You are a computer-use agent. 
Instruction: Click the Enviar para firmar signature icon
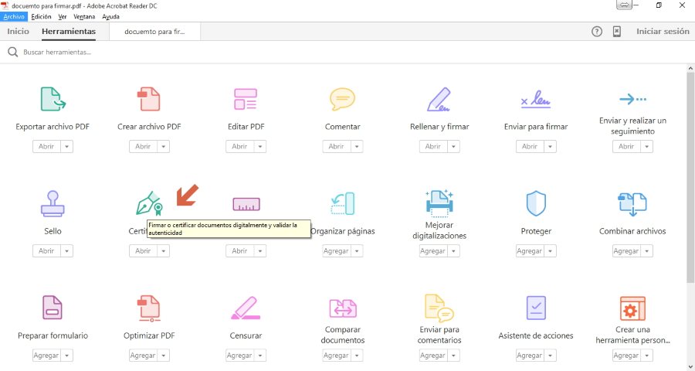[x=535, y=100]
